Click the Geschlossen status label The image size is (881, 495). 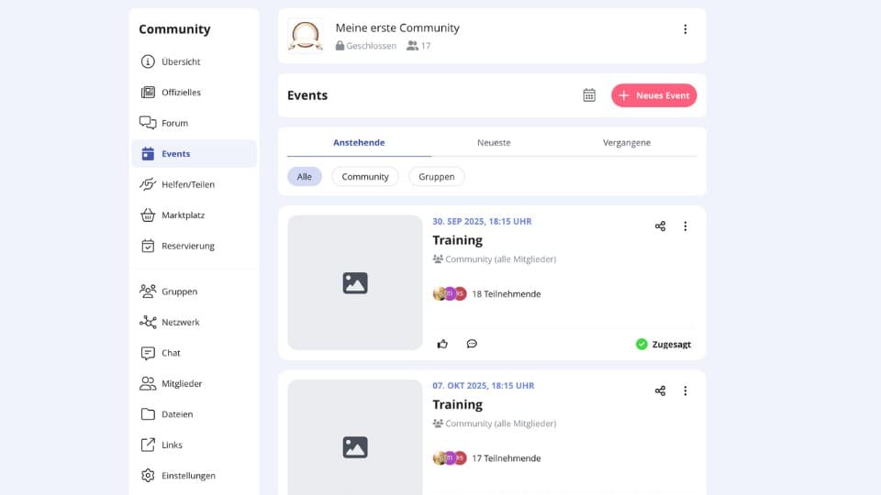(366, 46)
